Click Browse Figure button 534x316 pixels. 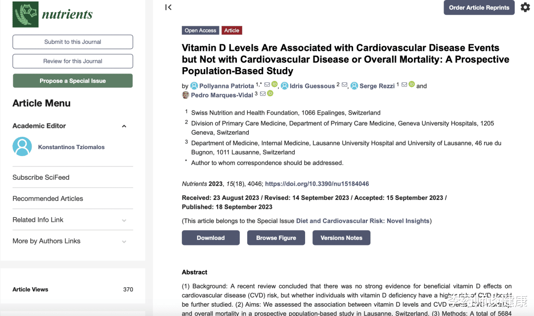[276, 237]
